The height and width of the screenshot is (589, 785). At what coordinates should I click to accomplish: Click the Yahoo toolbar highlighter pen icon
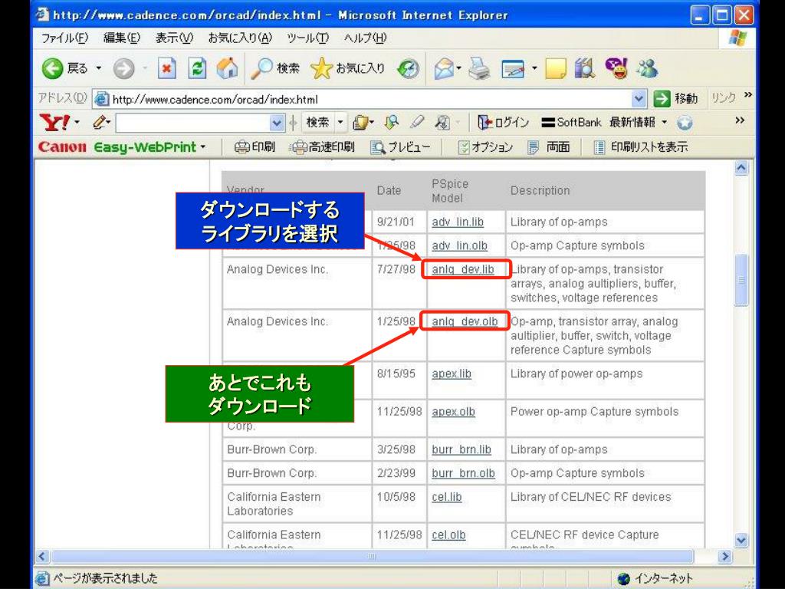(x=416, y=122)
